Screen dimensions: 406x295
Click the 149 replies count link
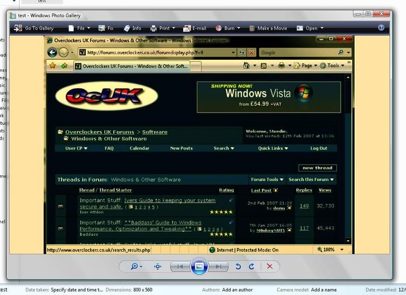tap(304, 206)
